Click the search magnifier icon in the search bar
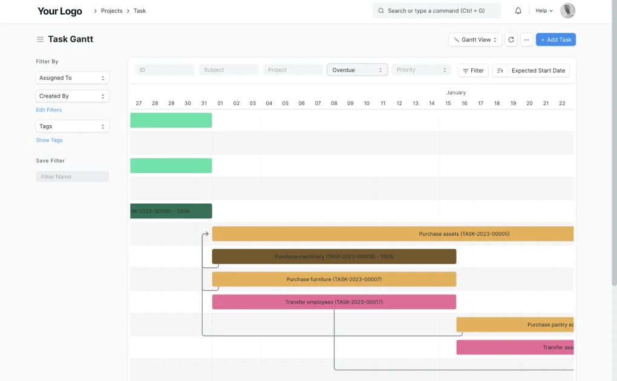617x381 pixels. (x=380, y=10)
